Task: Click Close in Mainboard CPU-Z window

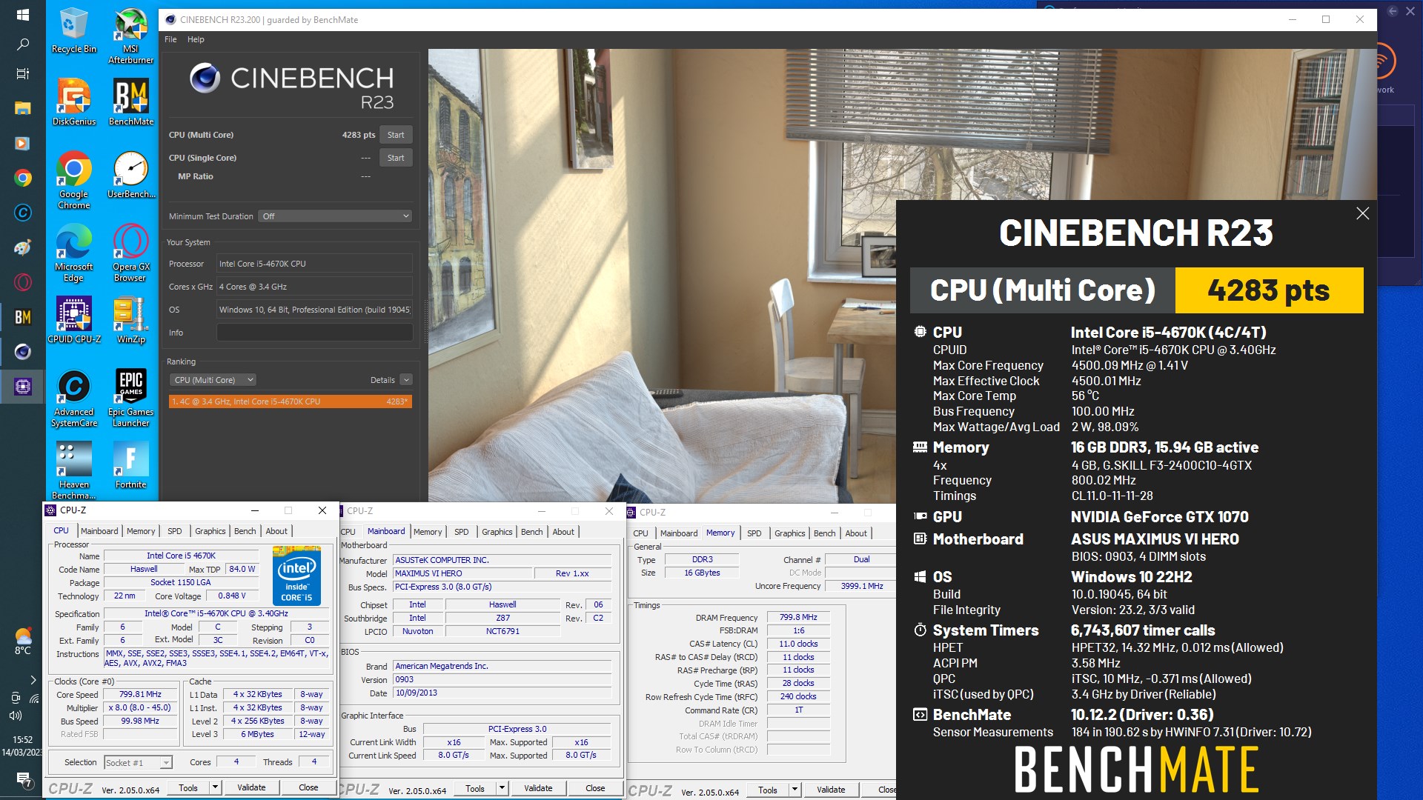Action: (595, 788)
